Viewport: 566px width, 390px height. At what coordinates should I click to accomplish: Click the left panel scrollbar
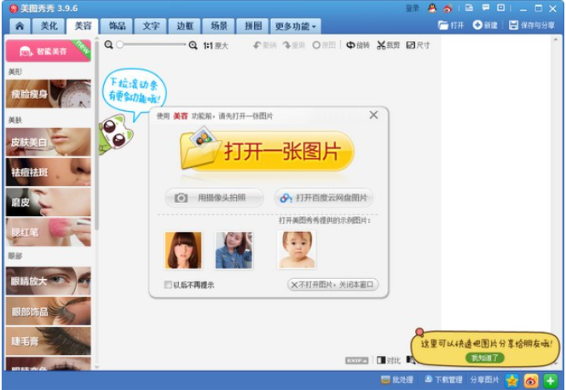coord(96,136)
